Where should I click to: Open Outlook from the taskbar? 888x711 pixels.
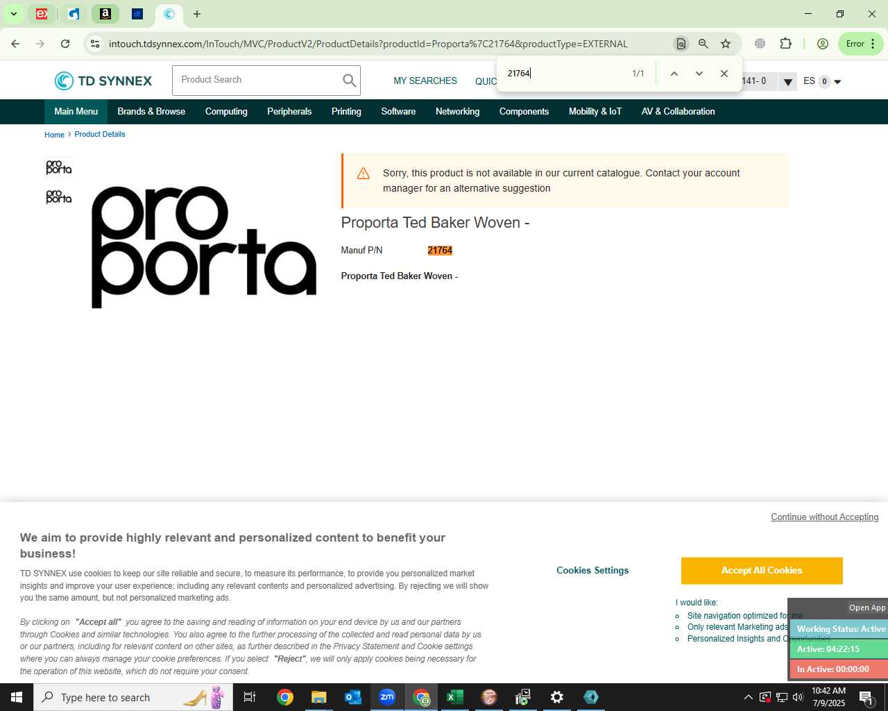pyautogui.click(x=353, y=697)
